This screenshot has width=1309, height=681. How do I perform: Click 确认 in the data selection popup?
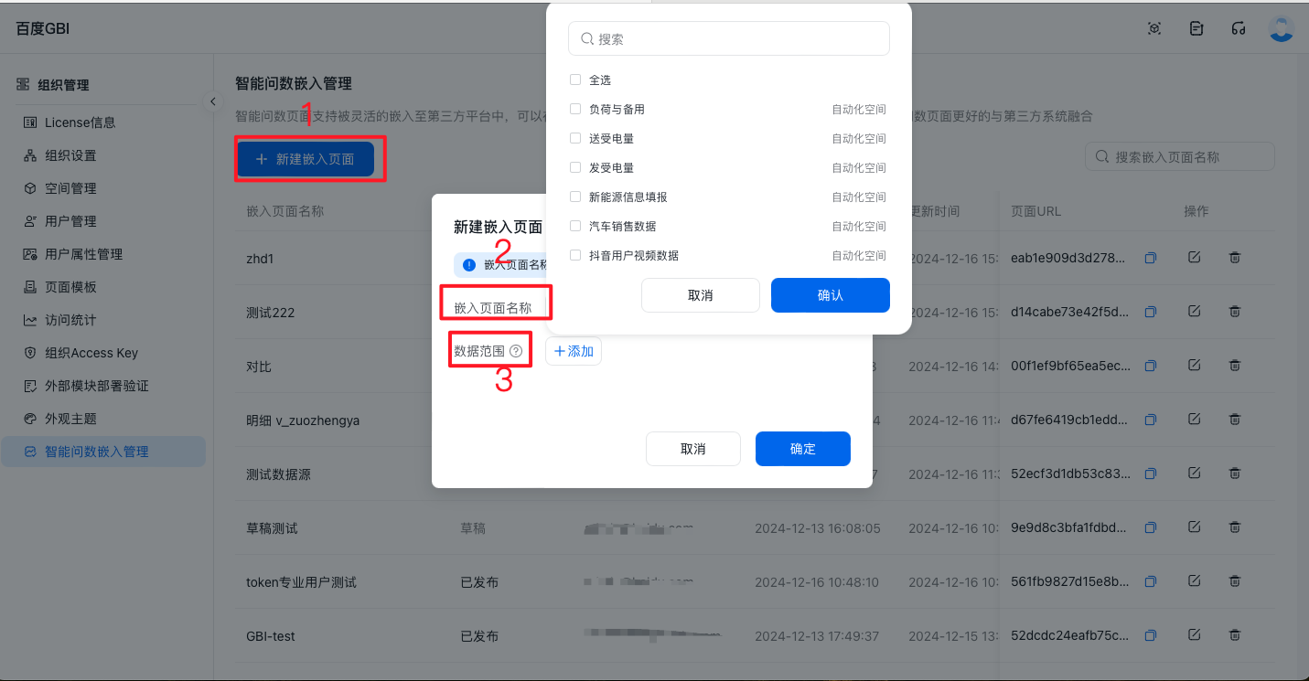click(831, 295)
